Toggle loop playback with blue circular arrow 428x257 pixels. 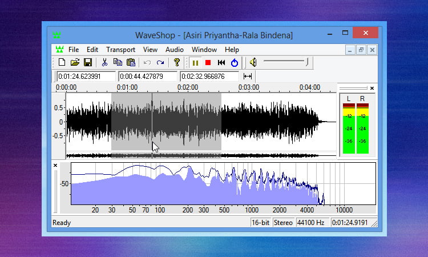coord(235,62)
